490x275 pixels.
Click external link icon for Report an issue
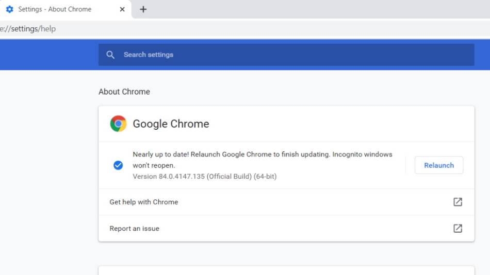pyautogui.click(x=458, y=229)
